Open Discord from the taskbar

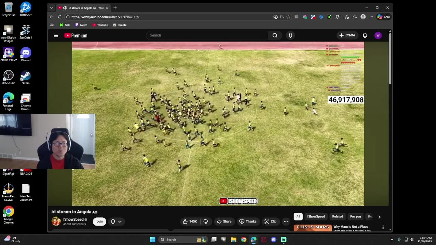[x=274, y=240]
